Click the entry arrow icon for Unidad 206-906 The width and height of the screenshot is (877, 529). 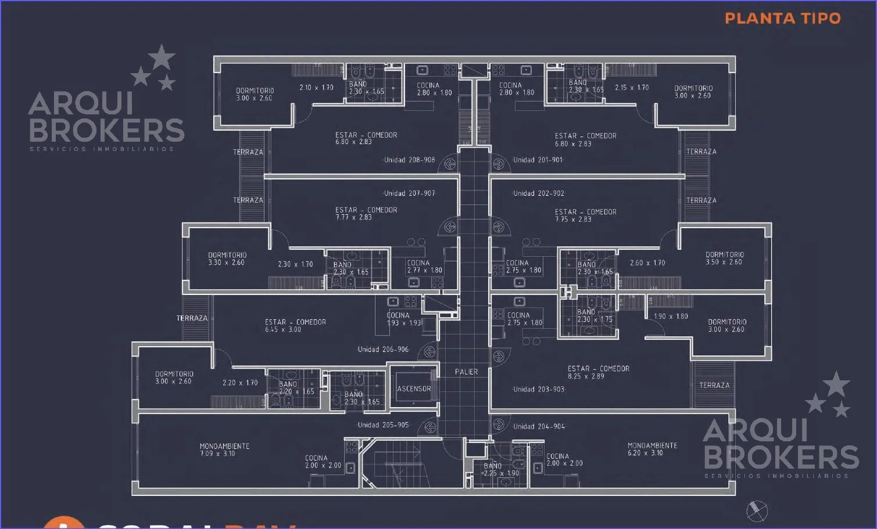[430, 351]
